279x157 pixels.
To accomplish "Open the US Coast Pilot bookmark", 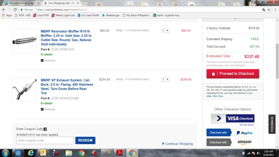I will pyautogui.click(x=88, y=15).
